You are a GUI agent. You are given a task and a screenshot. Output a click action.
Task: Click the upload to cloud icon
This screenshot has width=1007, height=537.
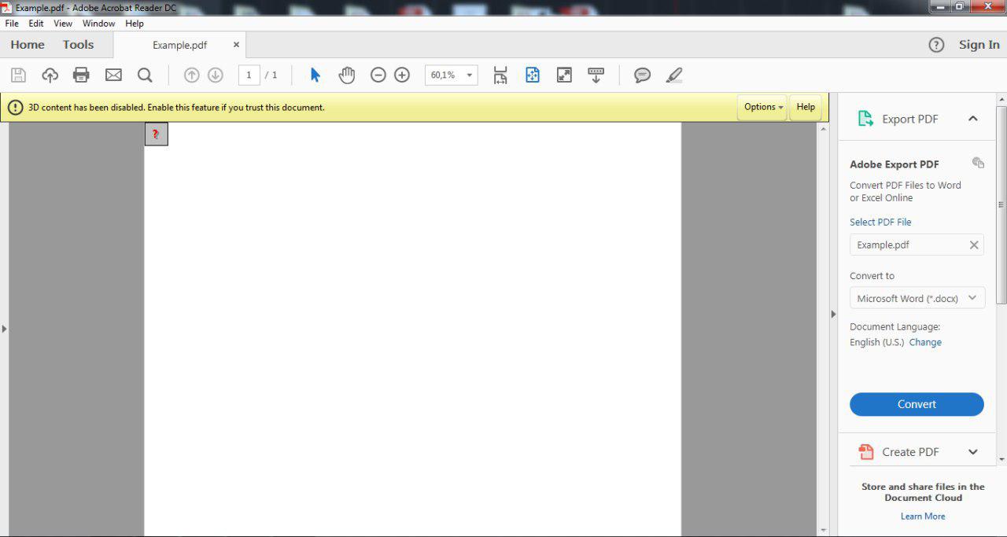tap(50, 75)
